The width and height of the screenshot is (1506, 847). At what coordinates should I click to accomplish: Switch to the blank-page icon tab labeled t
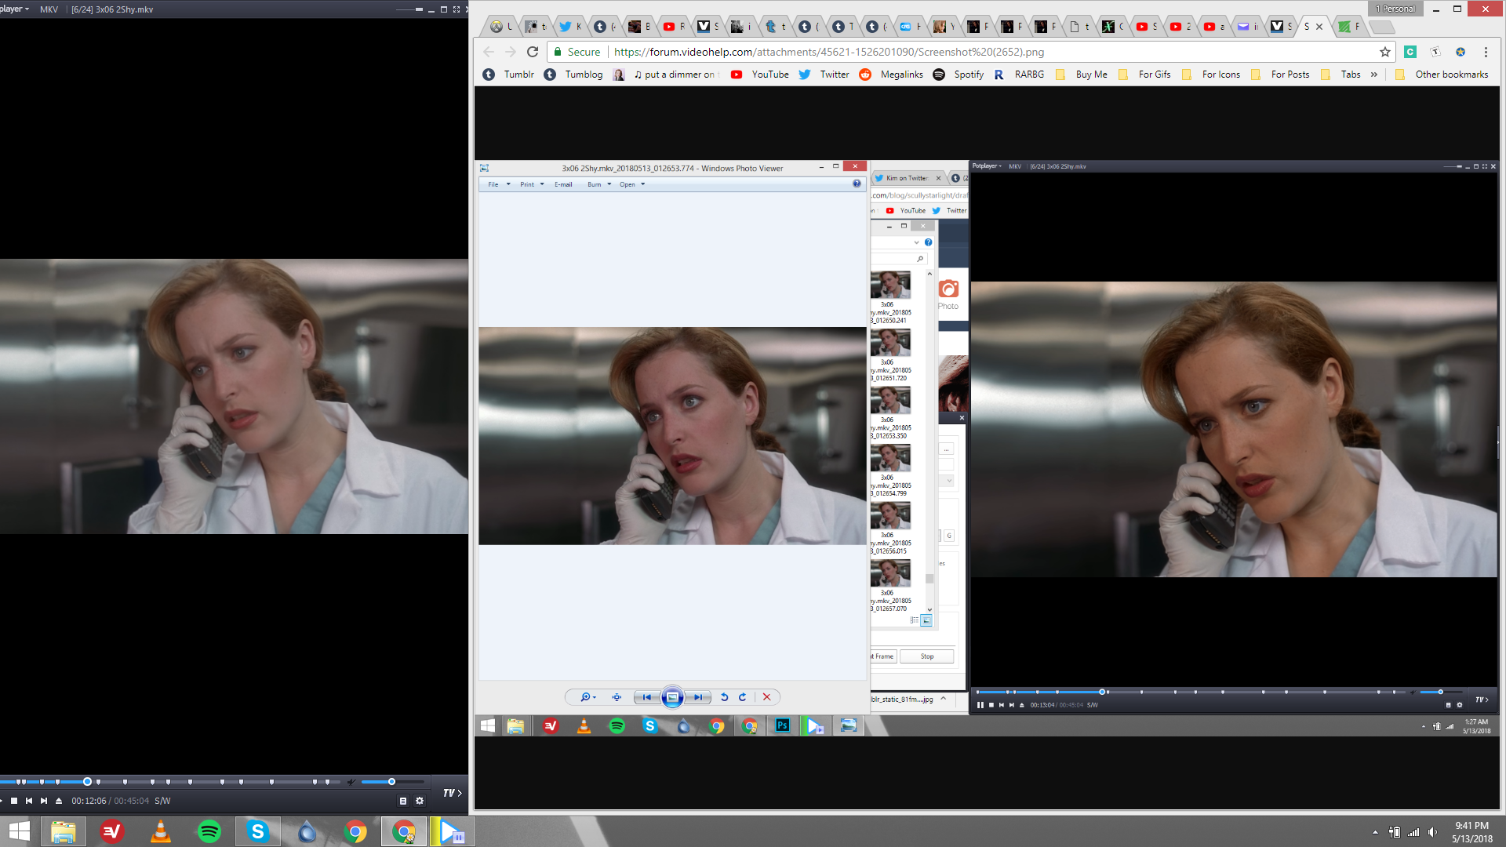click(x=1080, y=27)
